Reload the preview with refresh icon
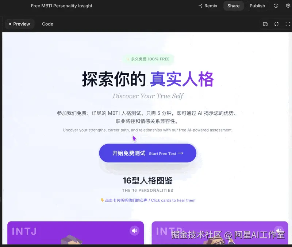 (276, 24)
